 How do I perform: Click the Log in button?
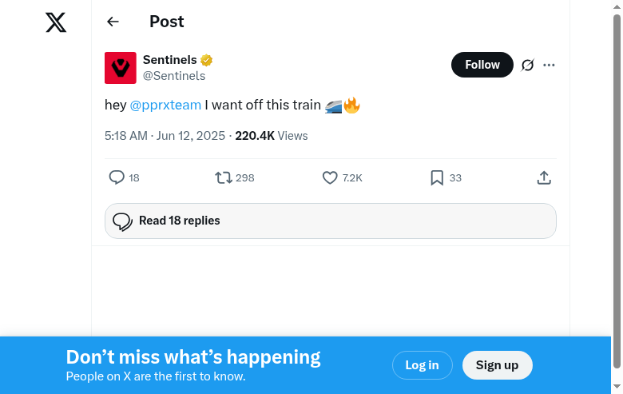422,365
